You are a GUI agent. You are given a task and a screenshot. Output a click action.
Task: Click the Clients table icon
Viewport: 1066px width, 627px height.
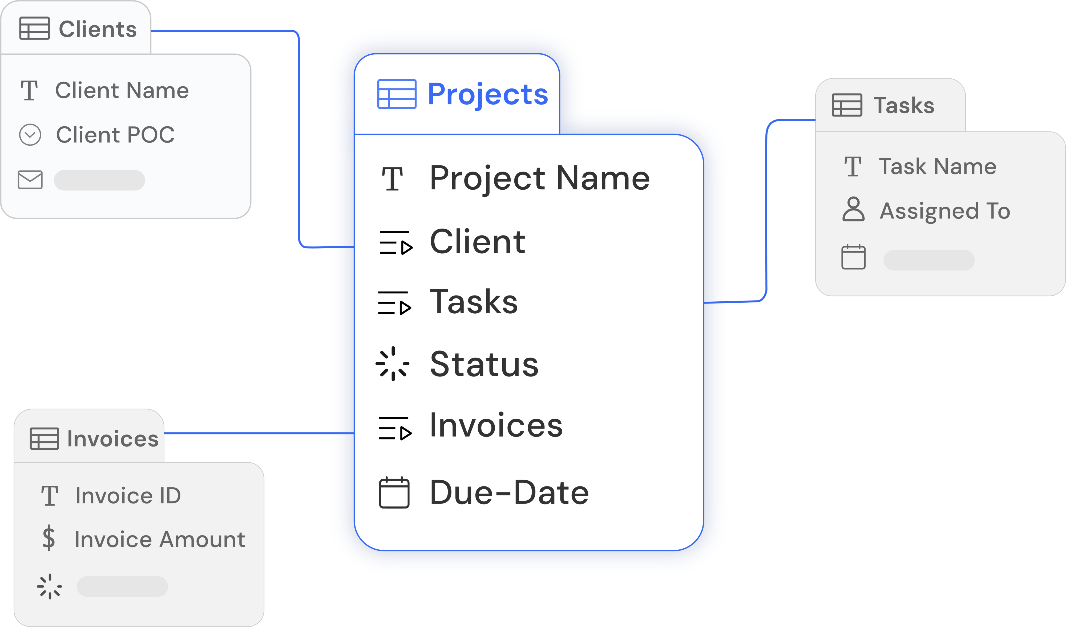(34, 28)
